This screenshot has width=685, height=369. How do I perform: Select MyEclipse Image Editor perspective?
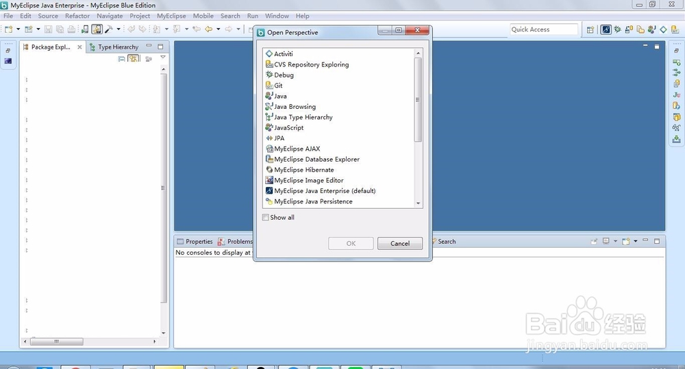[305, 180]
